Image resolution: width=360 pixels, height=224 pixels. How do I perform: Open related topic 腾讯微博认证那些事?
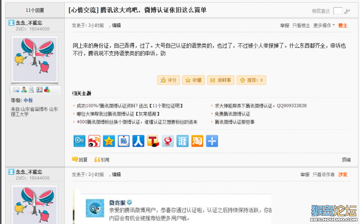235,122
